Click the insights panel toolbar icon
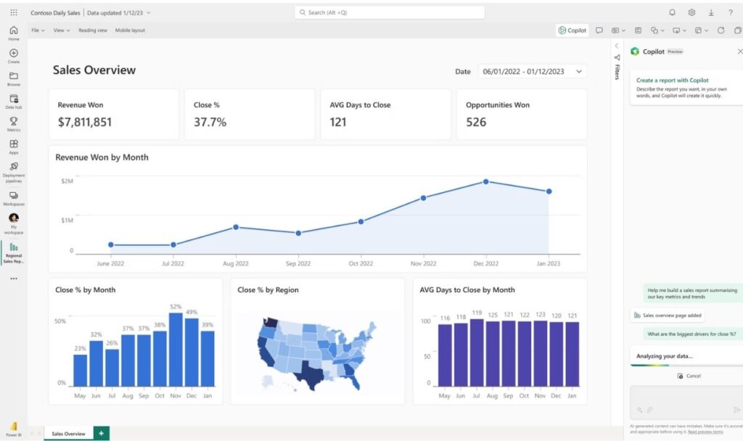 click(x=638, y=30)
